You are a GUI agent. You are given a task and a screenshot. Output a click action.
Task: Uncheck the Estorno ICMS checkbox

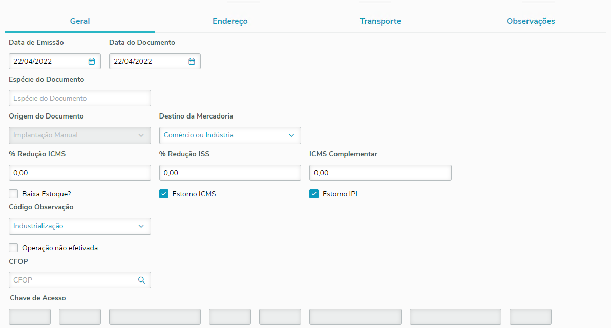point(164,194)
